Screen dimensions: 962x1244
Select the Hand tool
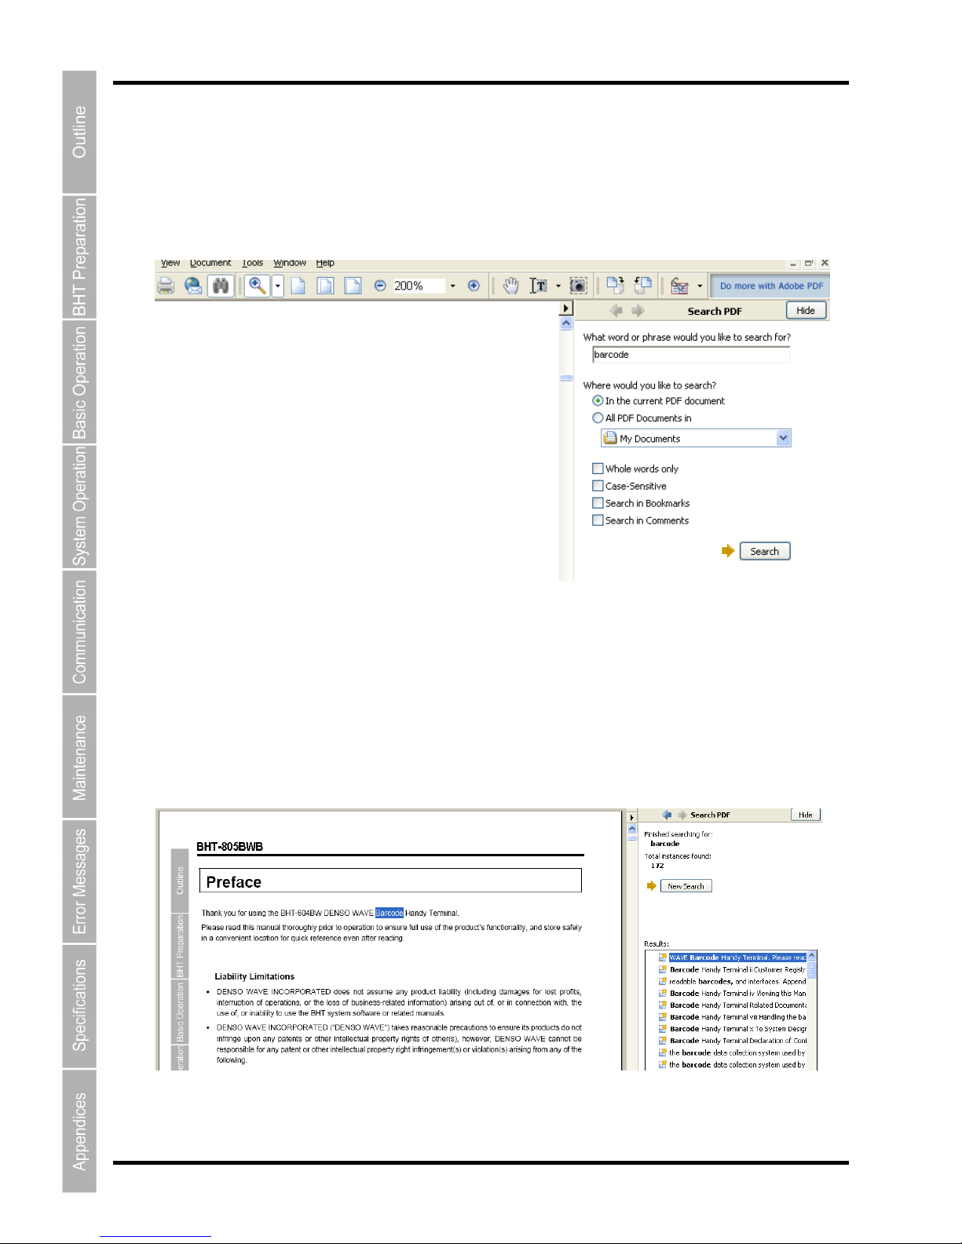[x=510, y=286]
